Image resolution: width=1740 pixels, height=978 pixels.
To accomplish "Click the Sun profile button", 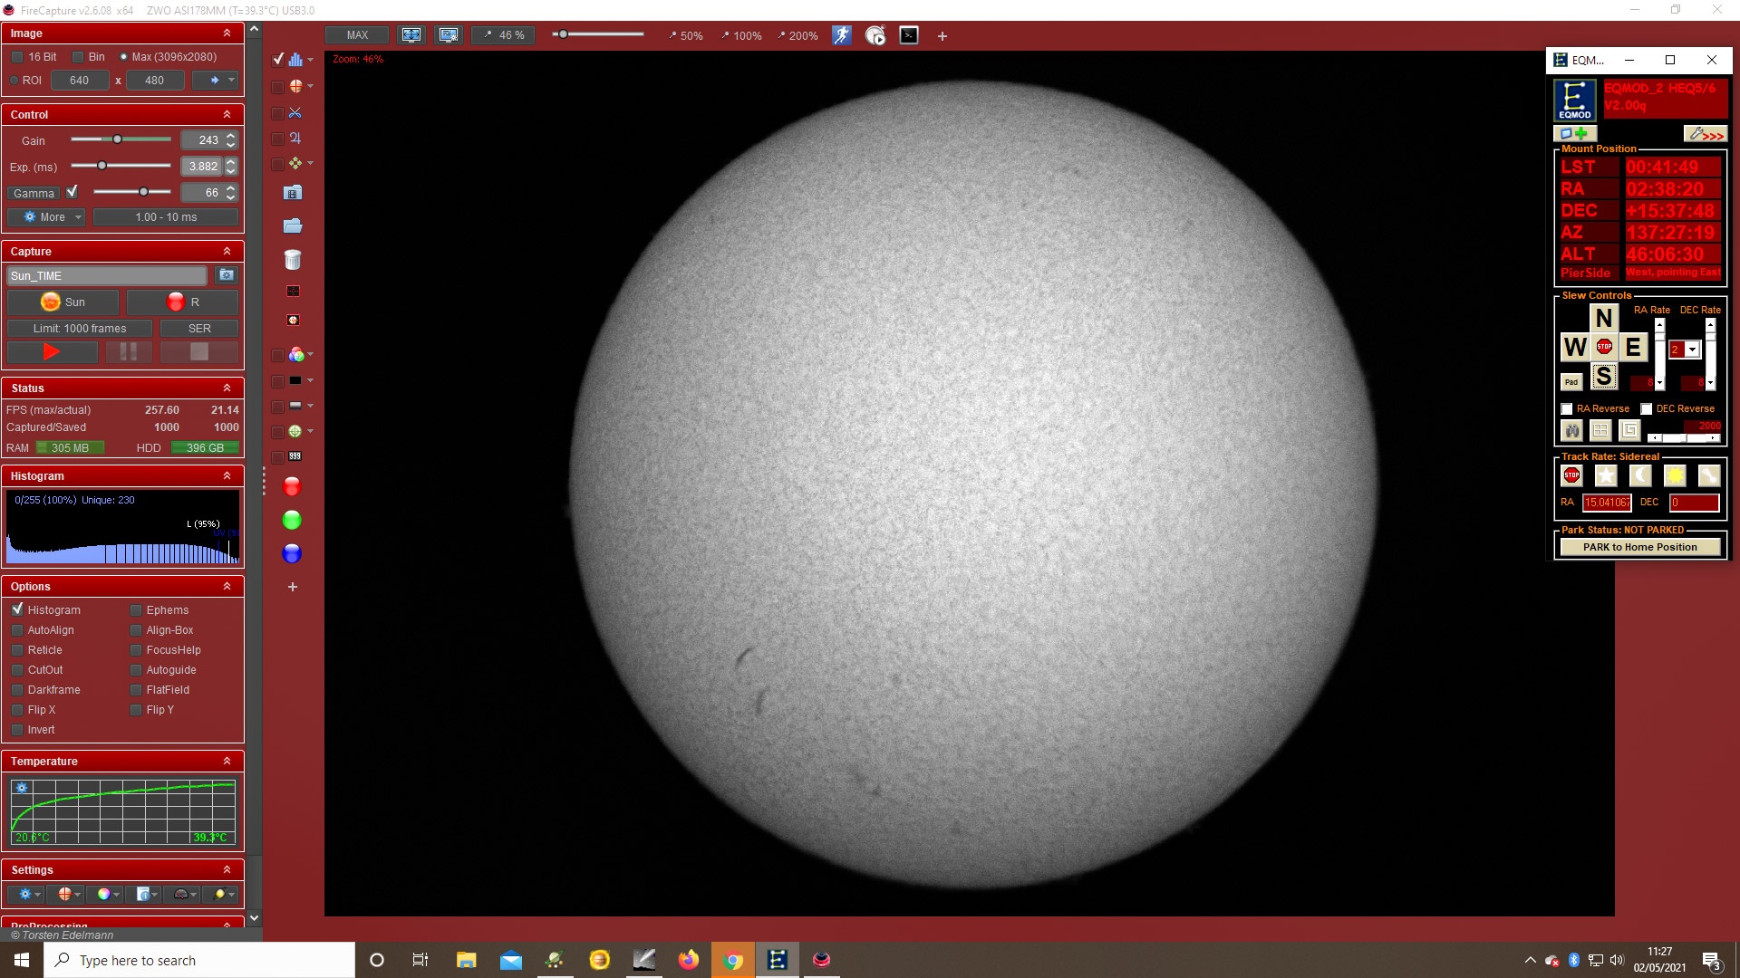I will 63,302.
